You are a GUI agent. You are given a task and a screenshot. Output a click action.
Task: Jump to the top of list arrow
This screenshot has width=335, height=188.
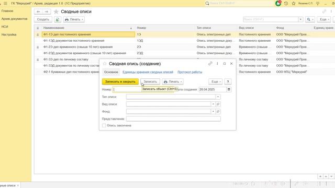320,177
